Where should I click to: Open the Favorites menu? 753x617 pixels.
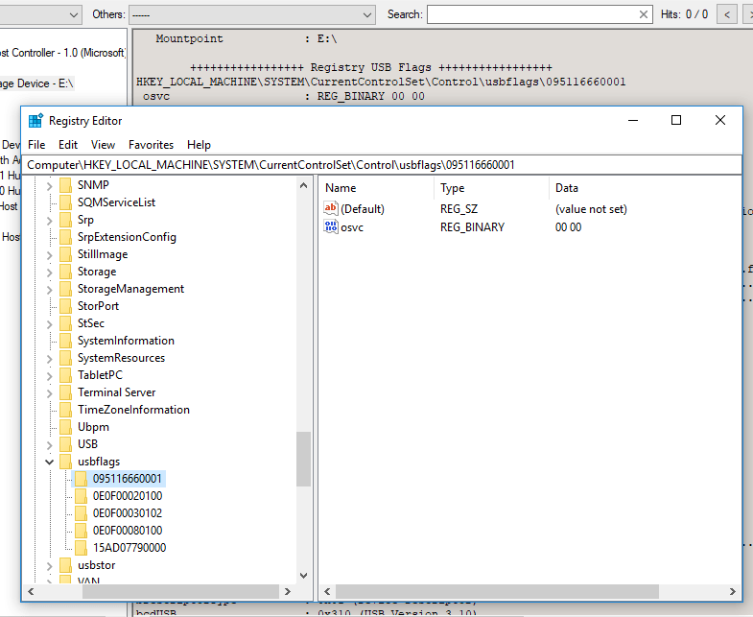(151, 145)
